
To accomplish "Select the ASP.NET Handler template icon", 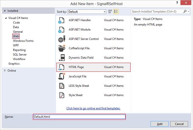I will 62,20.
